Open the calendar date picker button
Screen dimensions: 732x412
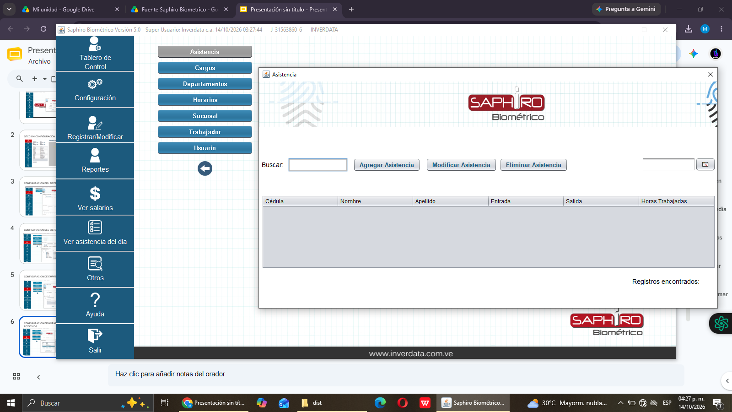click(705, 164)
